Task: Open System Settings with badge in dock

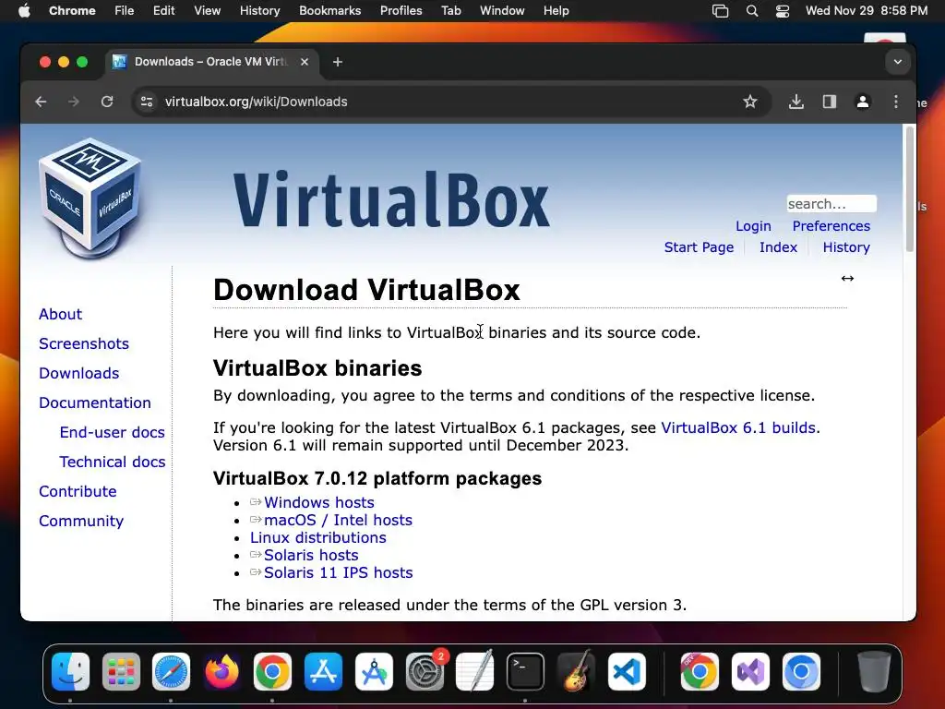Action: 425,672
